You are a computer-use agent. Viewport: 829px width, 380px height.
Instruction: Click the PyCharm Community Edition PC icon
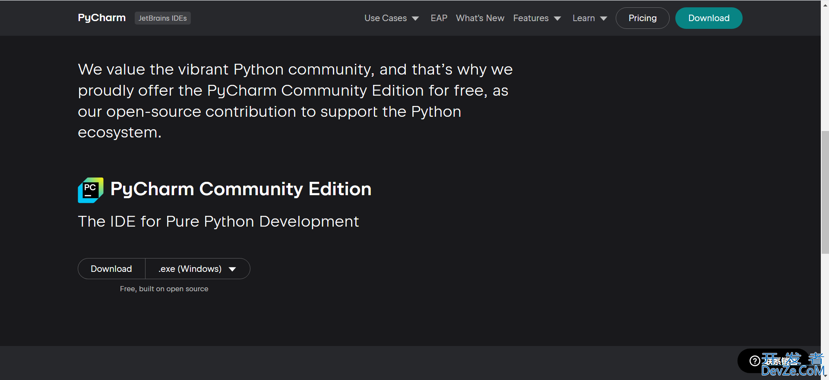pos(91,190)
